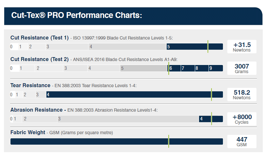Click the green marker on Tear Resistance bar
268x158 pixels.
[211, 94]
